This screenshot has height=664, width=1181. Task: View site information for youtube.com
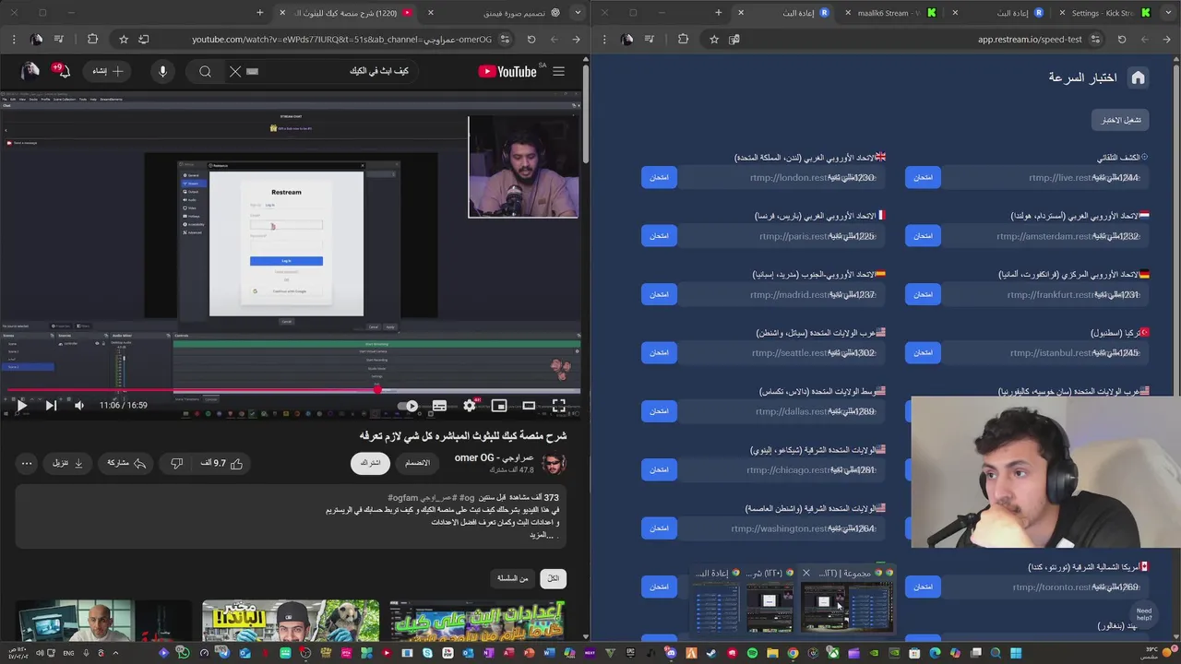[505, 40]
